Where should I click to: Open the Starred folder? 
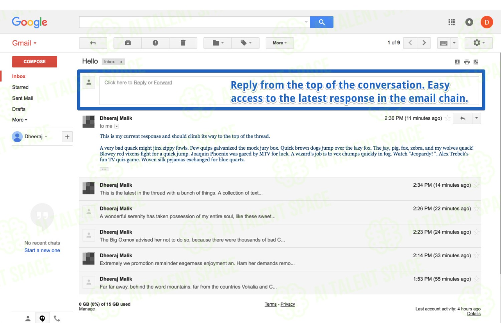coord(20,87)
